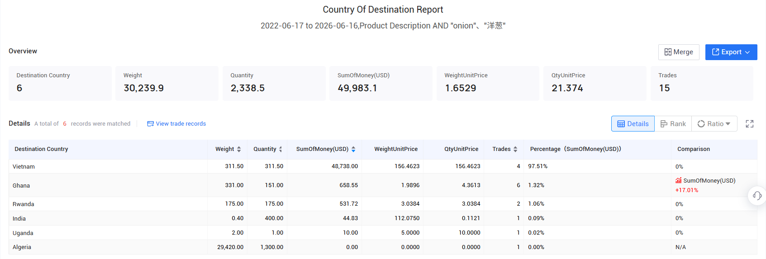Viewport: 766px width, 259px height.
Task: Click the Merge button
Action: click(679, 52)
